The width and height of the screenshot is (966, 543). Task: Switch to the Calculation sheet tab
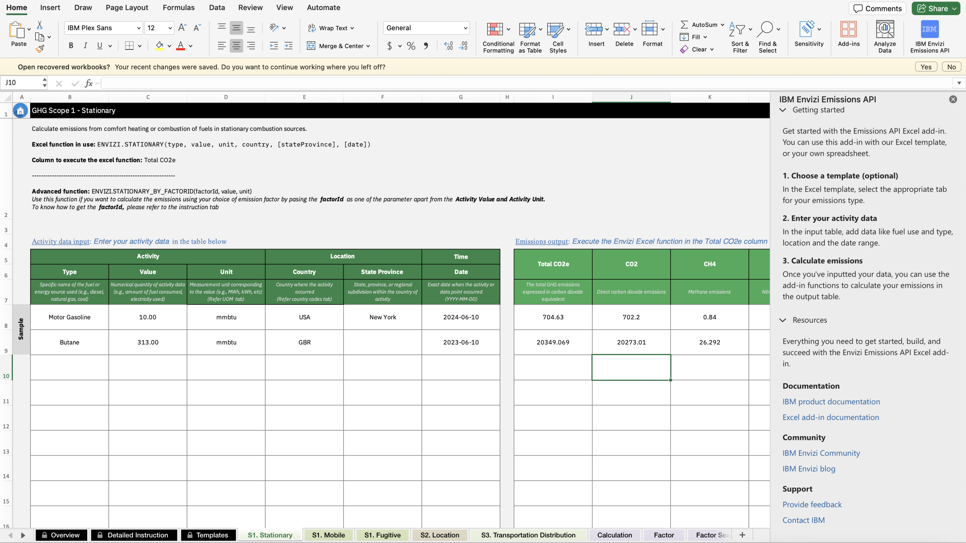pos(614,535)
